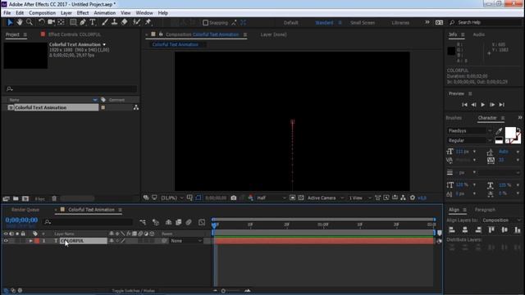Delete selected project item with trash icon
Viewport: 525px width, 295px height.
coord(54,198)
